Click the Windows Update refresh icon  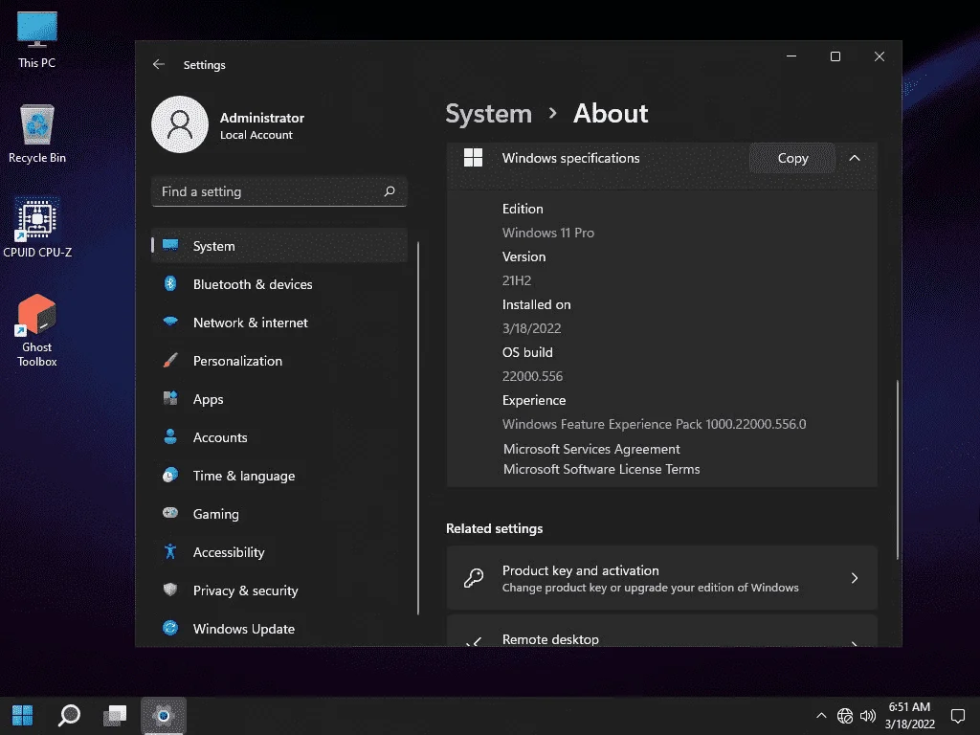170,628
